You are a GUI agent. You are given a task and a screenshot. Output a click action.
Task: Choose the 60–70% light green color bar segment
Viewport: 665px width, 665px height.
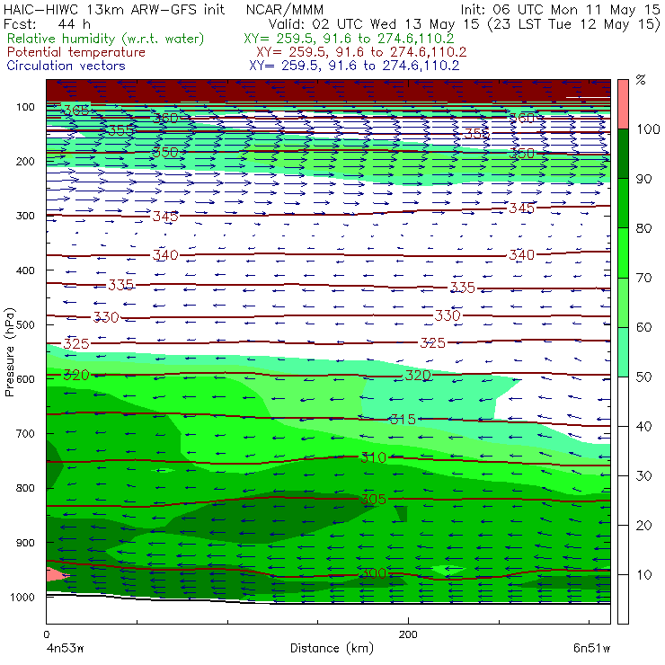[x=623, y=302]
